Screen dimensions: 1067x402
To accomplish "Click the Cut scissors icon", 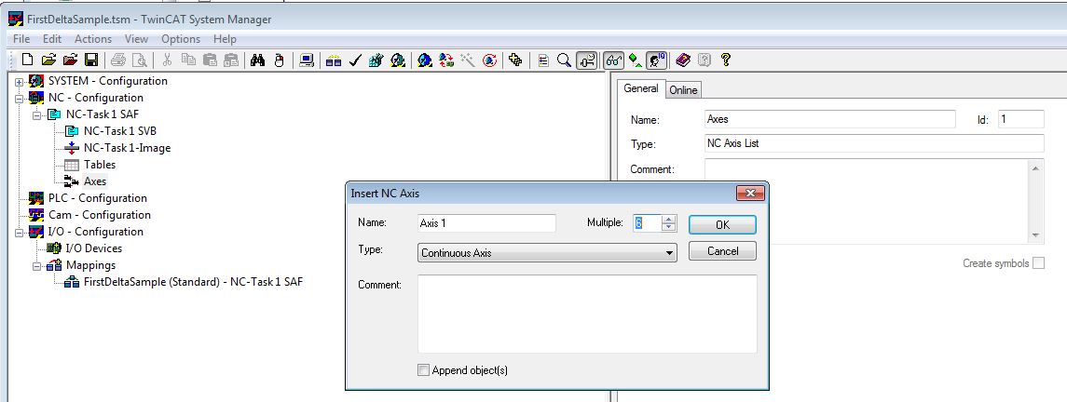I will [x=168, y=60].
